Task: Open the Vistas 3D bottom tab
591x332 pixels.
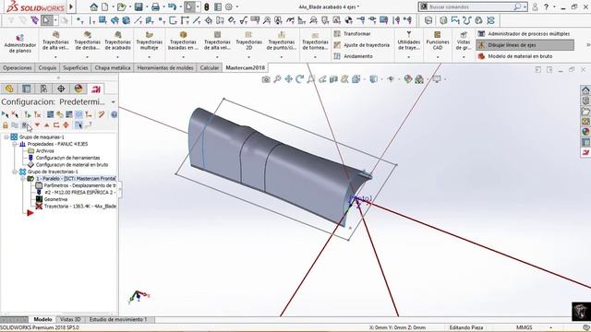Action: (70, 319)
